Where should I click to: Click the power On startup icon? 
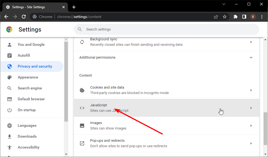(10, 110)
